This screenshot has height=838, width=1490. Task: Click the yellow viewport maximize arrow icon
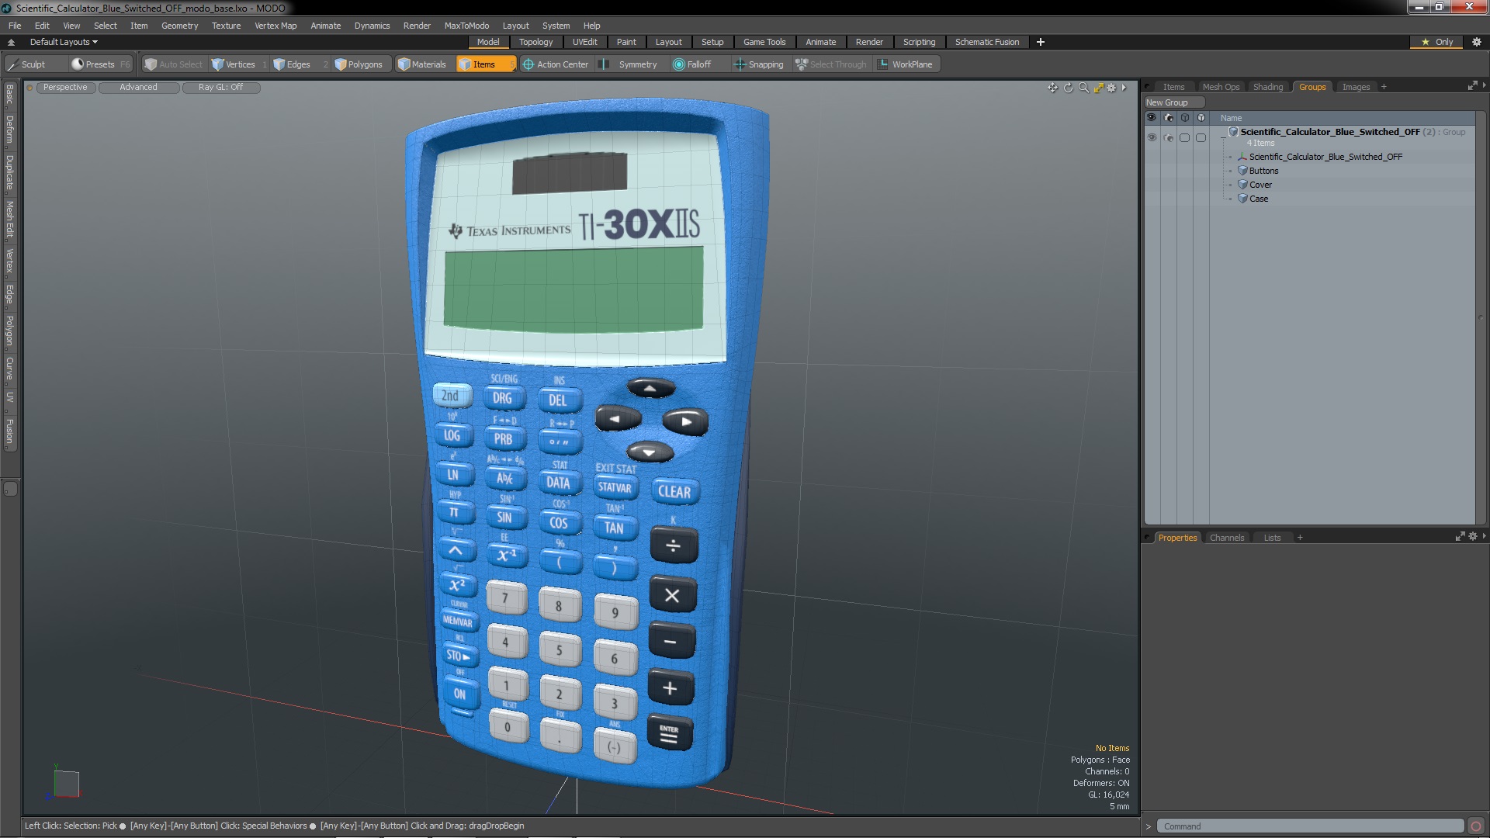pos(1099,88)
